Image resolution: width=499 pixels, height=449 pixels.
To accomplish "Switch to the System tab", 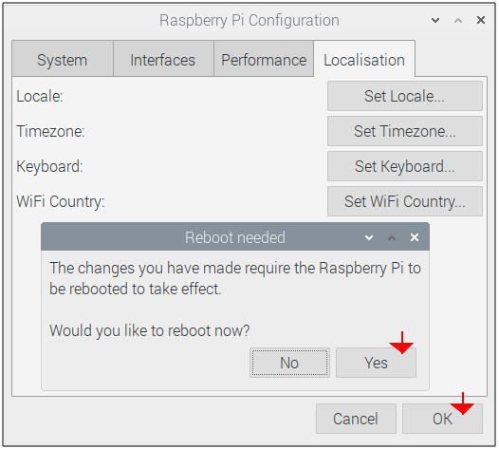I will coord(63,59).
